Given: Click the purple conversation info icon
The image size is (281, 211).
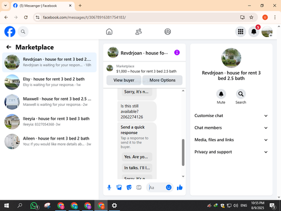Looking at the screenshot, I should pyautogui.click(x=177, y=52).
